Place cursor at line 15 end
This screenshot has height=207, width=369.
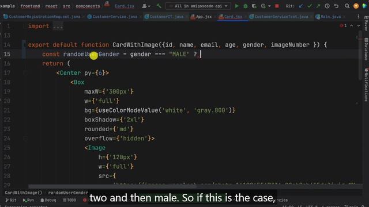click(x=201, y=54)
